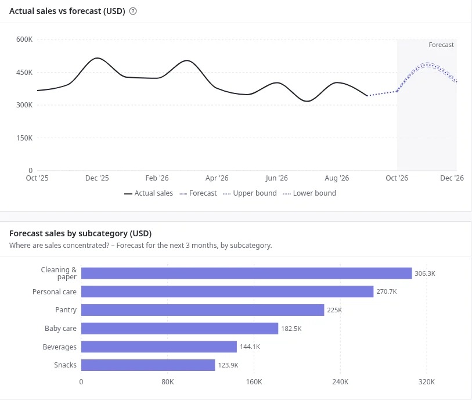
Task: Select the Personal care bar
Action: pos(227,291)
